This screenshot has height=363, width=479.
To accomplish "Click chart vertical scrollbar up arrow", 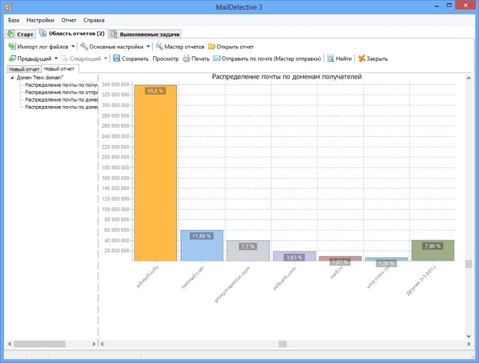I will [469, 79].
